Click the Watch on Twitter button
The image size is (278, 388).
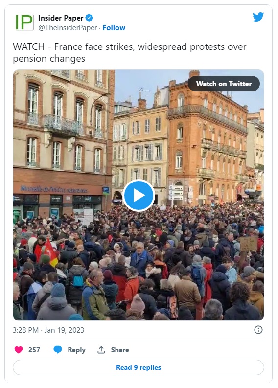[x=224, y=84]
